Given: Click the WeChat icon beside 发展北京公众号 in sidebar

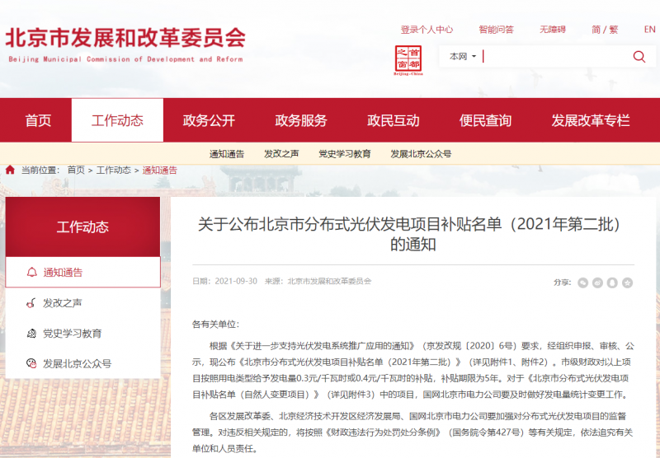Looking at the screenshot, I should [31, 363].
